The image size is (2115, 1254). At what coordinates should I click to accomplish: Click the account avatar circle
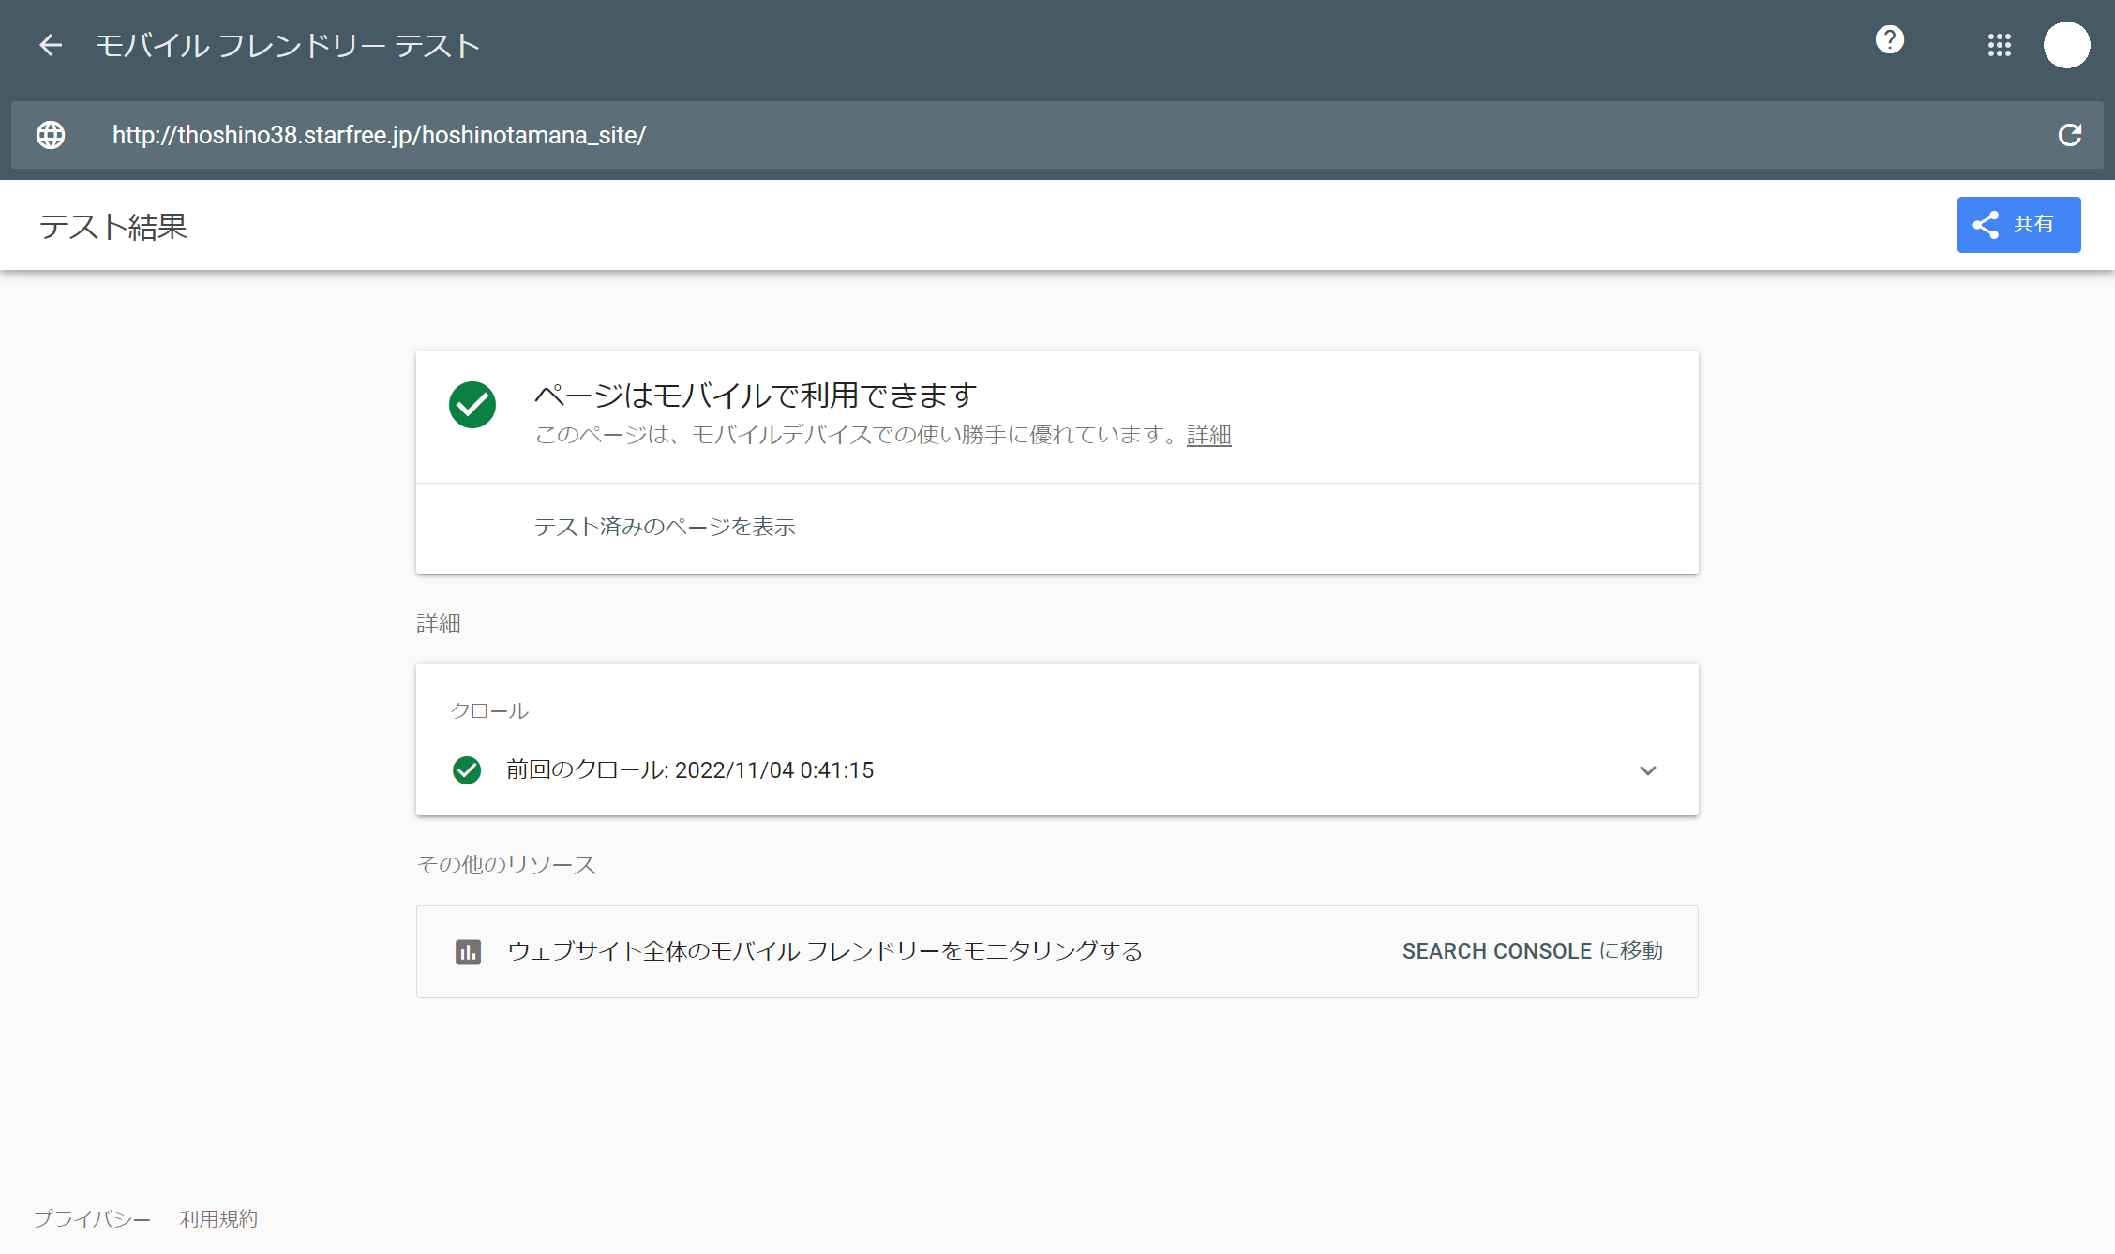(x=2066, y=45)
